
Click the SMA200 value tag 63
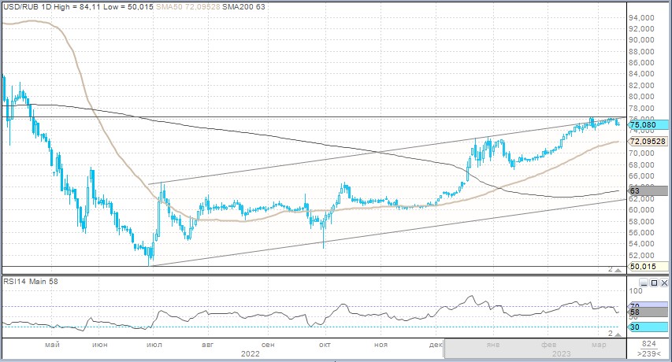click(648, 190)
